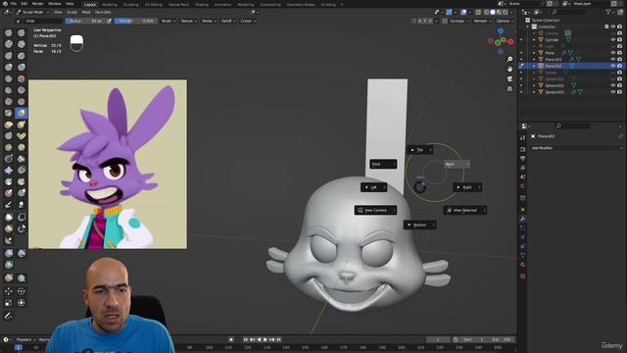Viewport: 627px width, 353px height.
Task: Switch to the UV Editing workspace tab
Action: tap(154, 4)
